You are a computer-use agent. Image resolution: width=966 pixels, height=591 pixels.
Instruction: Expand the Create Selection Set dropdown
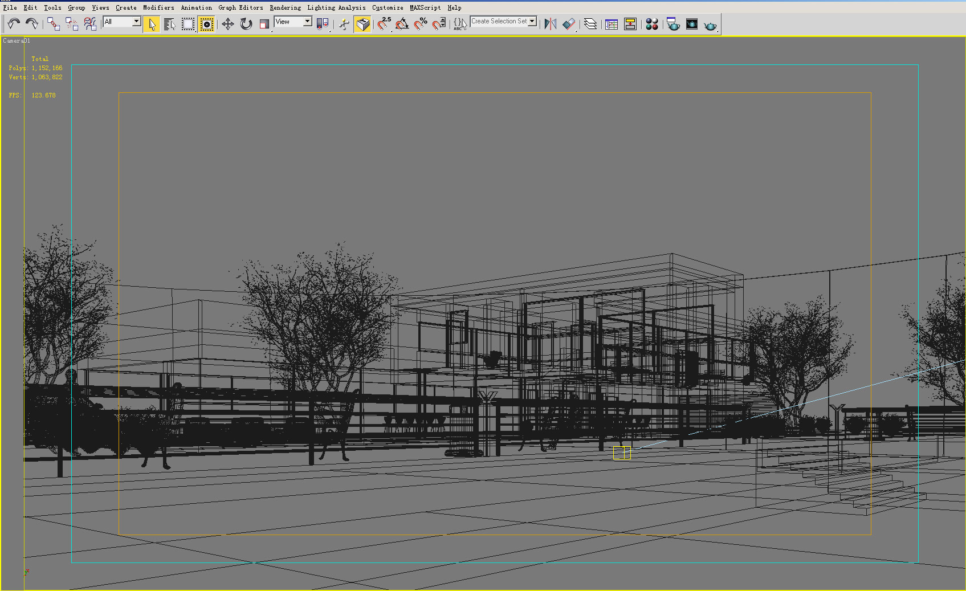point(531,21)
